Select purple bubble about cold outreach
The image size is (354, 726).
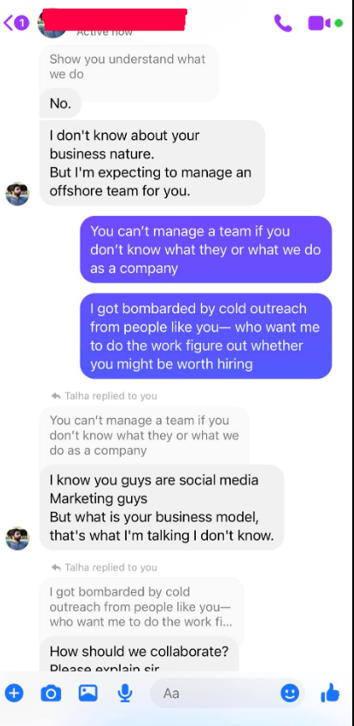pos(206,336)
